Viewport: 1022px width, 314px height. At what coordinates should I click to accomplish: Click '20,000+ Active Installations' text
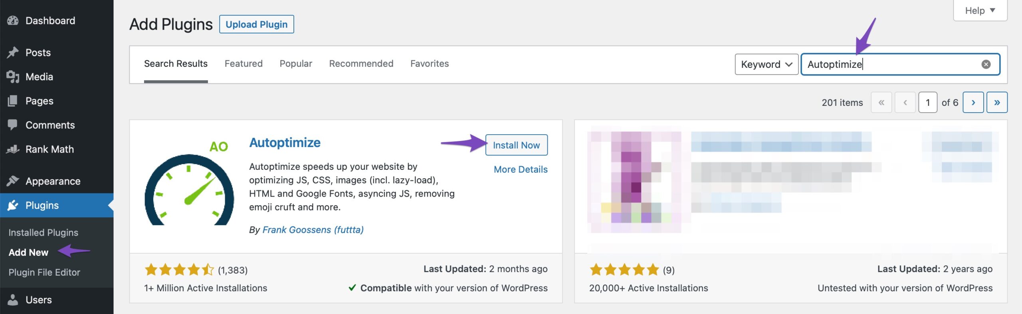tap(649, 288)
